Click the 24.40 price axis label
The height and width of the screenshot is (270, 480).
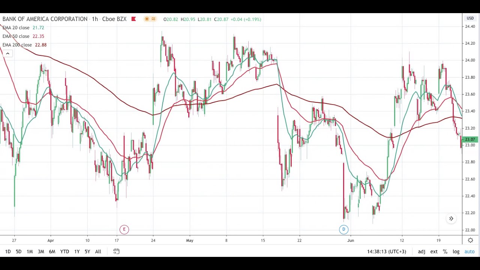470,27
